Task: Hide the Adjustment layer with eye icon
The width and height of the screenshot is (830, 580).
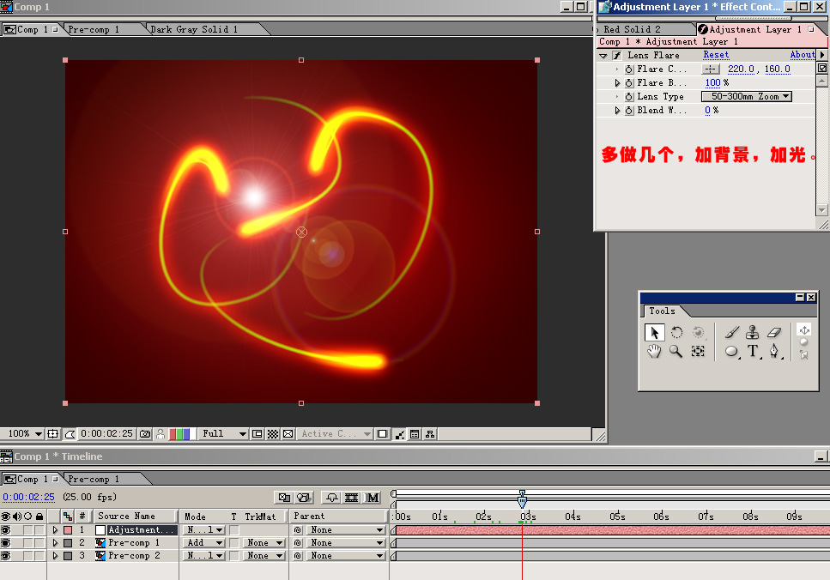Action: tap(6, 529)
